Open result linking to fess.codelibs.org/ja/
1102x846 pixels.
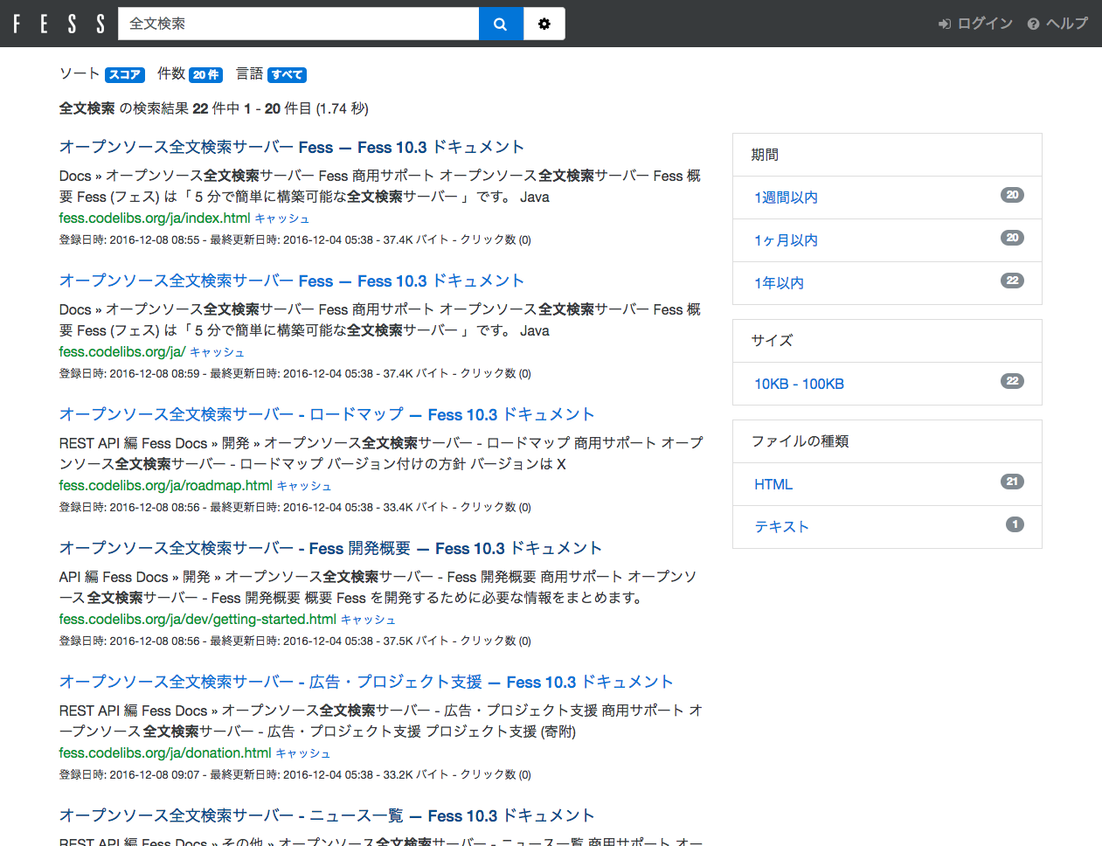[x=292, y=281]
